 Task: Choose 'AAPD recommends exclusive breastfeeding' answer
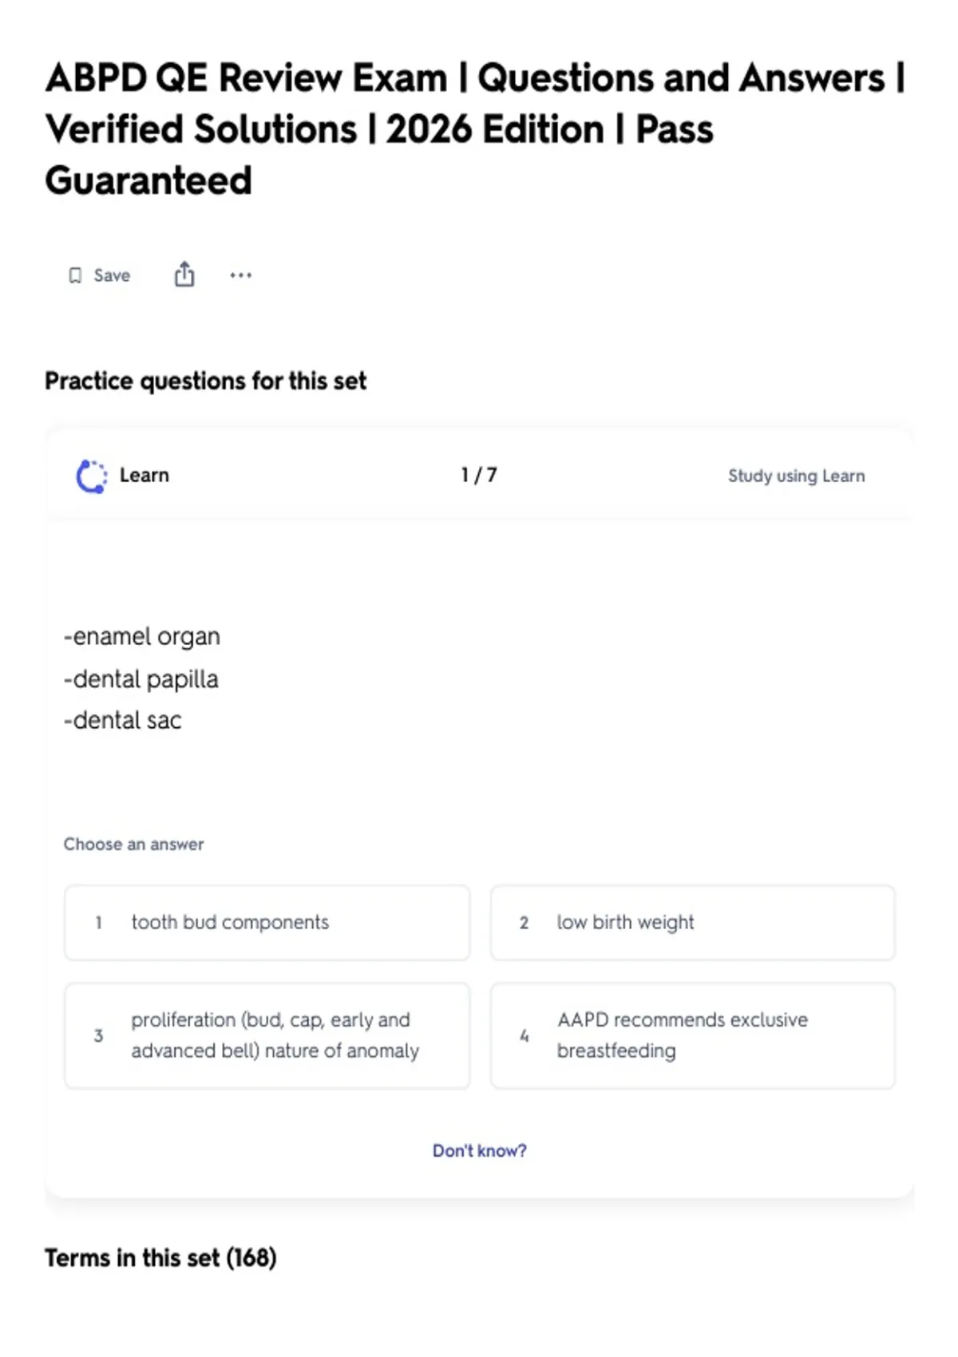click(693, 1035)
